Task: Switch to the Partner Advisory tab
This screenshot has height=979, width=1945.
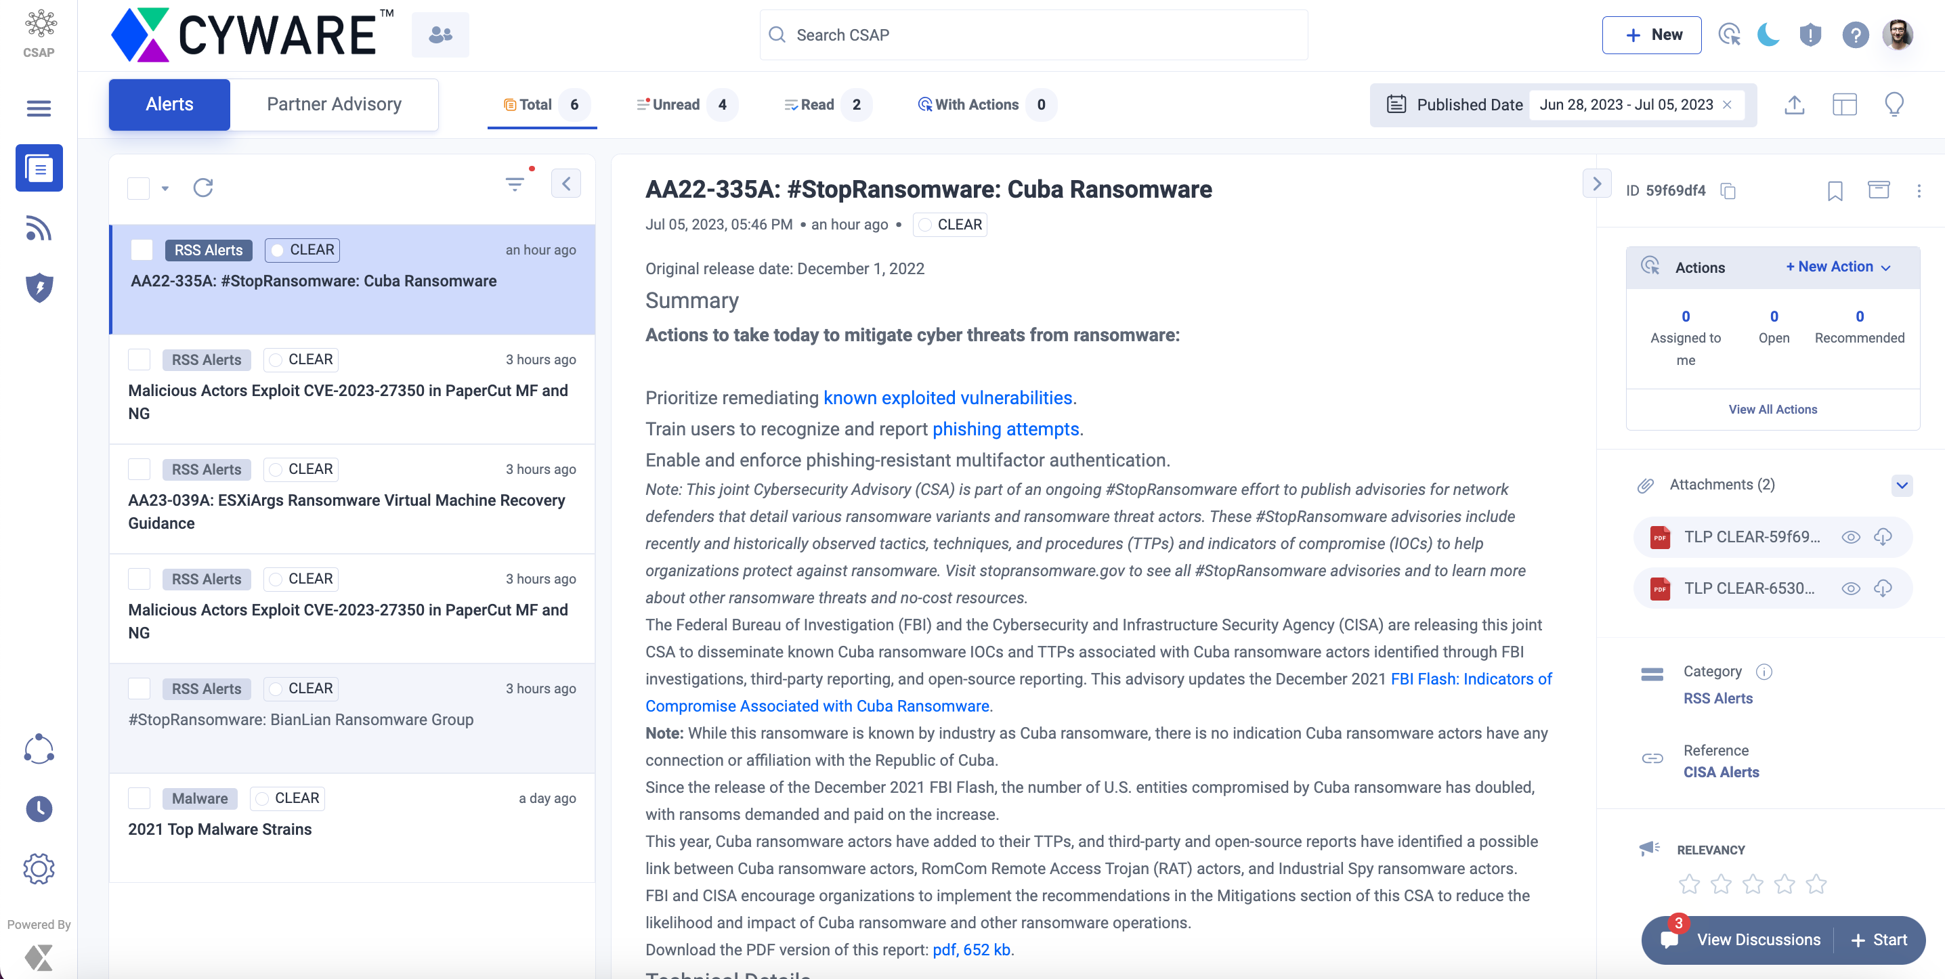Action: pos(334,104)
